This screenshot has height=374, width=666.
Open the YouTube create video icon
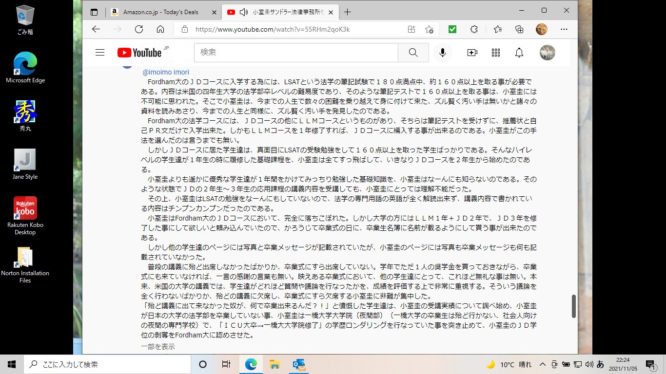[x=472, y=53]
